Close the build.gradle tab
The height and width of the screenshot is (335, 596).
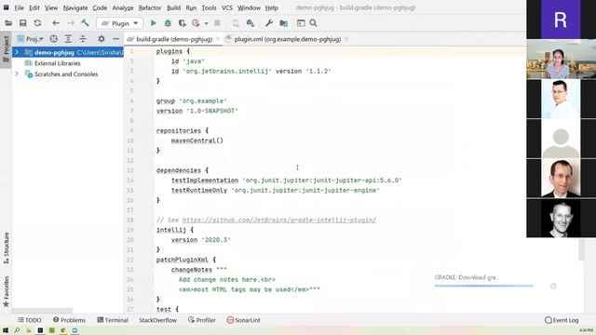(218, 39)
